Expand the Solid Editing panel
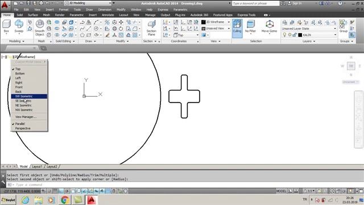The image size is (364, 205). click(65, 41)
